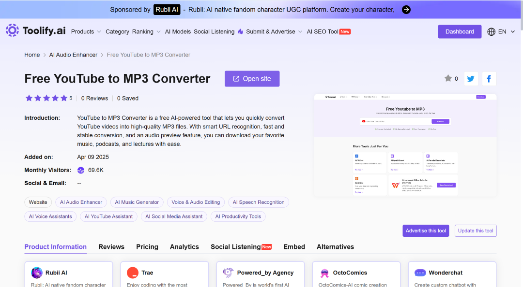Click the Wonderchat card icon
523x287 pixels.
[420, 273]
